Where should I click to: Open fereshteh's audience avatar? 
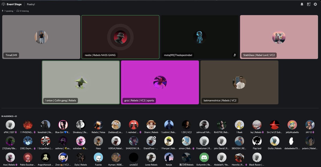[x=45, y=125]
